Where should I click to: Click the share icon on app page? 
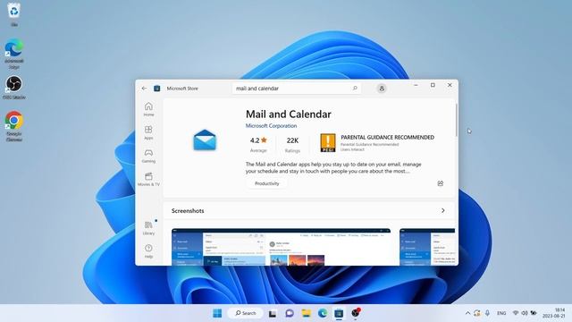441,183
